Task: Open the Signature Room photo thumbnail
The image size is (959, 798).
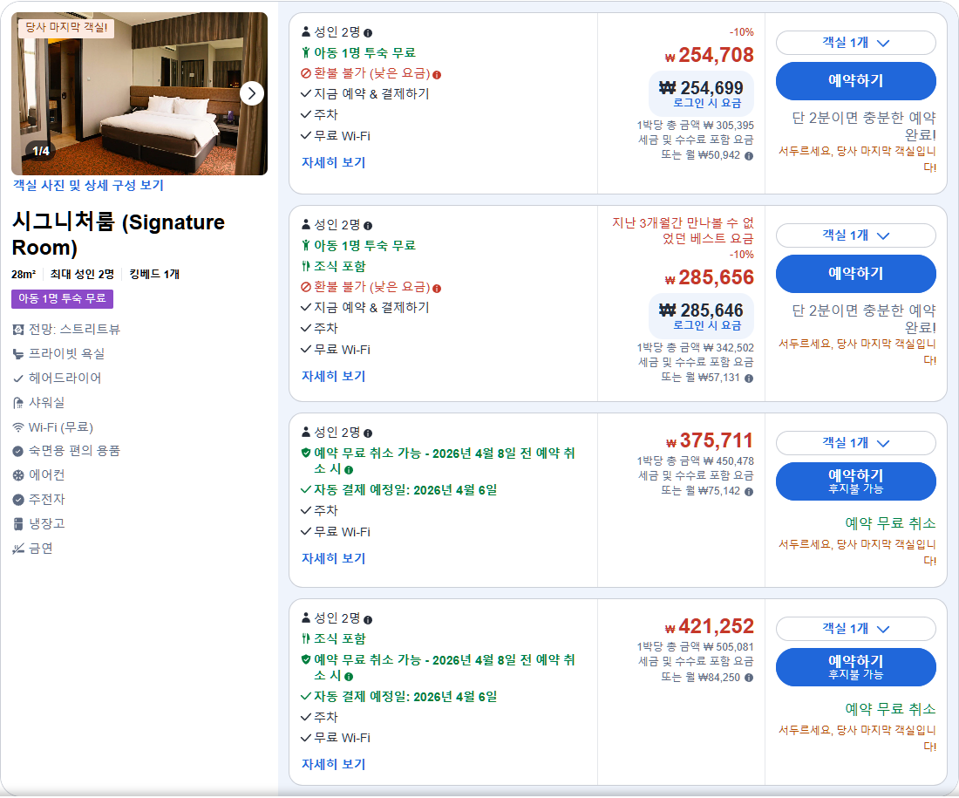Action: coord(139,93)
